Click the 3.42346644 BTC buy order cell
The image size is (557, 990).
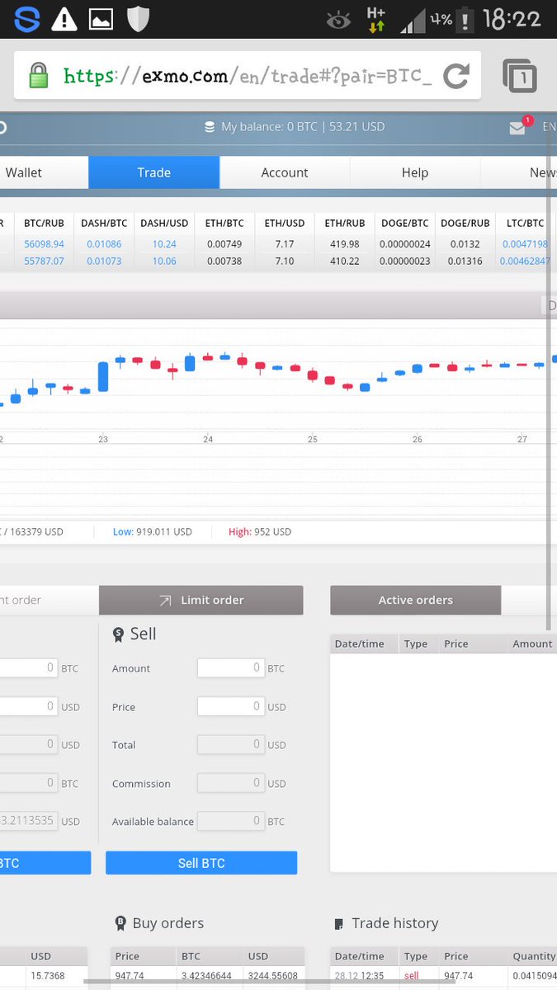(x=206, y=975)
